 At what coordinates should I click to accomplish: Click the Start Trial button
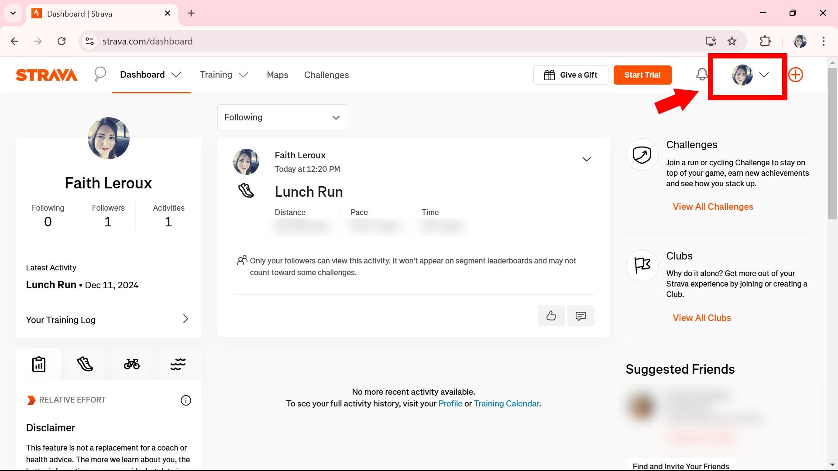coord(642,75)
